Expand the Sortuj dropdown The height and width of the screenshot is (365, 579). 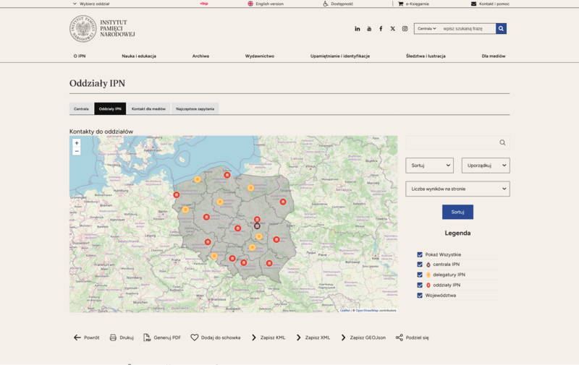429,166
